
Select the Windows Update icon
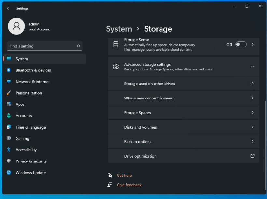tap(9, 173)
